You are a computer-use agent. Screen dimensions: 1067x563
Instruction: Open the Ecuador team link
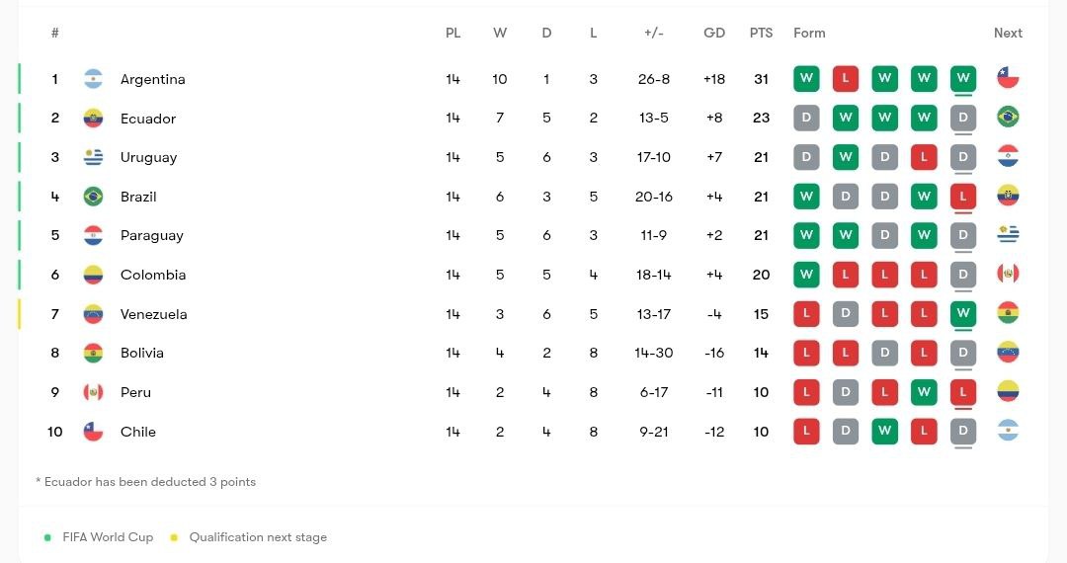pos(148,119)
